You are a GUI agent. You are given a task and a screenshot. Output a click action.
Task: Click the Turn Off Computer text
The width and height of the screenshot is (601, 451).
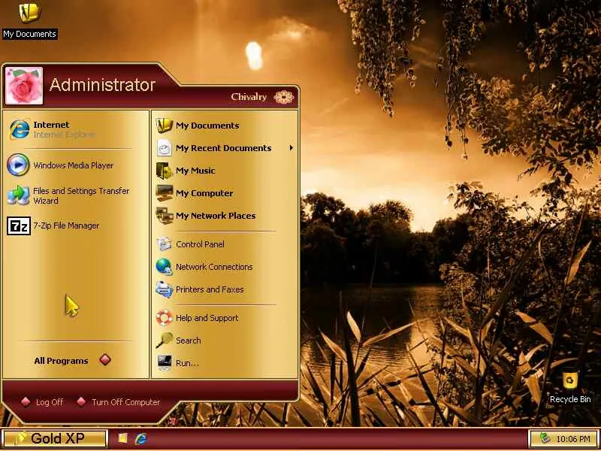click(x=126, y=402)
